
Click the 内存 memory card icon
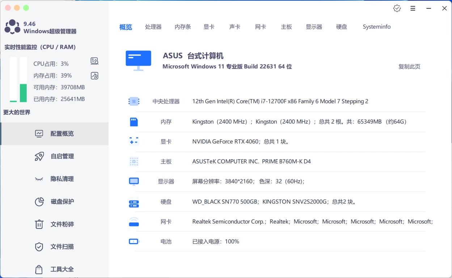tap(134, 122)
